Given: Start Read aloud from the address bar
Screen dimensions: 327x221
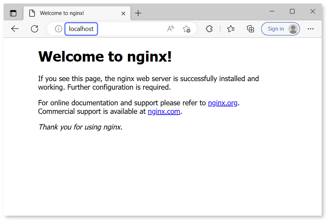Looking at the screenshot, I should tap(170, 29).
